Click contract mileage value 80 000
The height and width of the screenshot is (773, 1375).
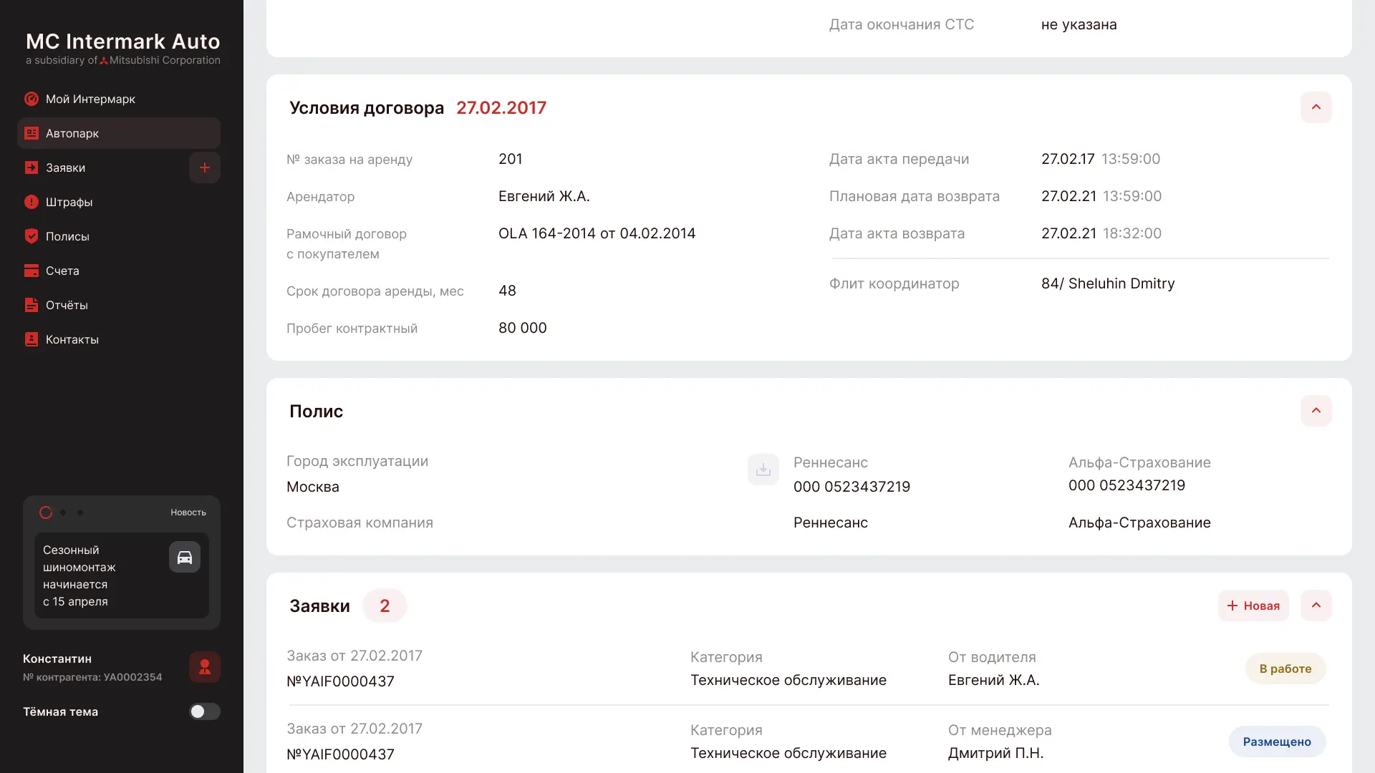point(523,328)
